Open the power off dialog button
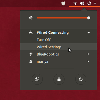100x100 pixels. coord(81,79)
